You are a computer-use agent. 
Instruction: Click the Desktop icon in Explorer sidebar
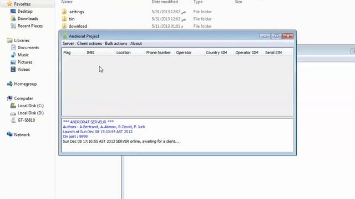click(x=13, y=11)
